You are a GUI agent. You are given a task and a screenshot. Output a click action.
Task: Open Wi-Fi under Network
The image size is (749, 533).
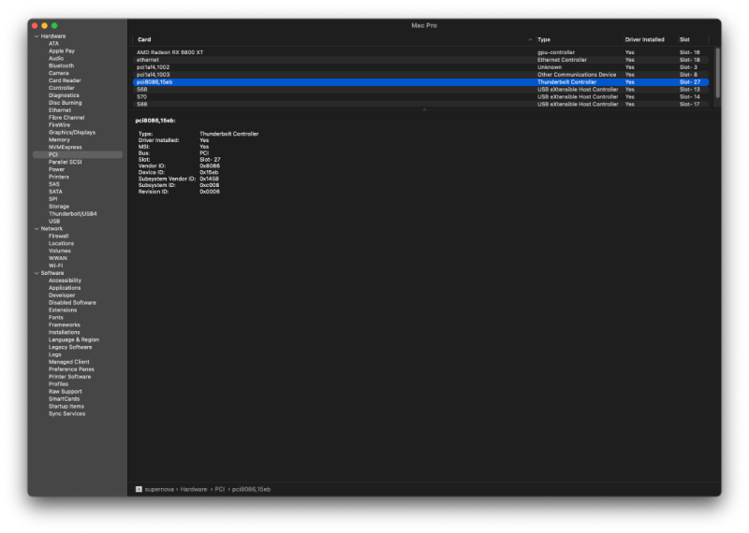click(55, 266)
